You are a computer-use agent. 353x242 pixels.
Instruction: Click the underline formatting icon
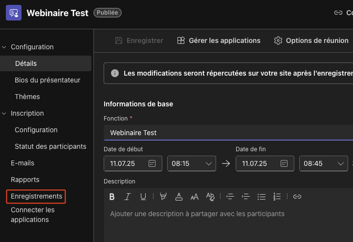click(x=143, y=197)
